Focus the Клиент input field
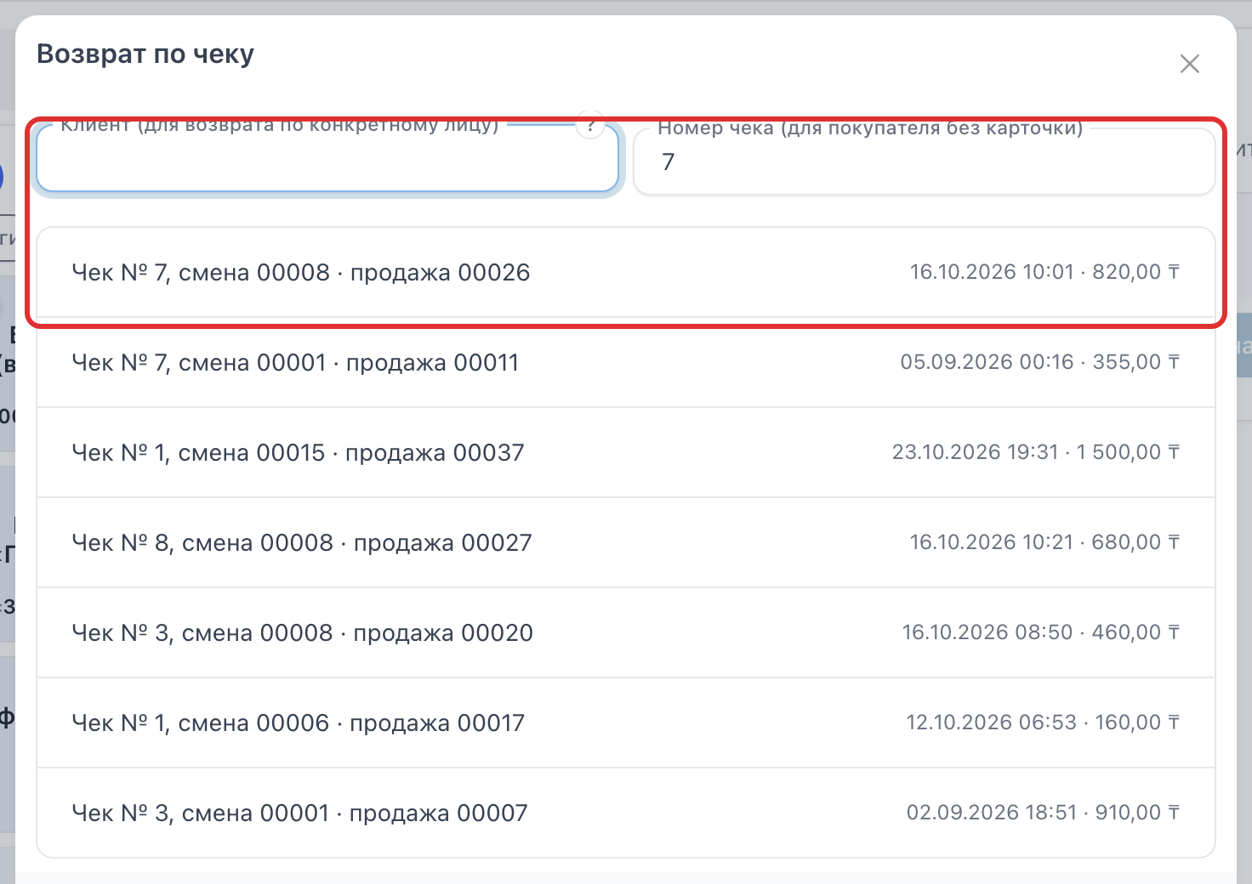The height and width of the screenshot is (884, 1252). pos(327,159)
